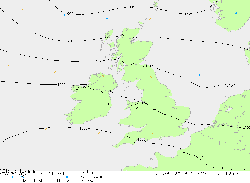Click the leftmost 1005 isobar label
250x183 pixels.
[x=69, y=14]
